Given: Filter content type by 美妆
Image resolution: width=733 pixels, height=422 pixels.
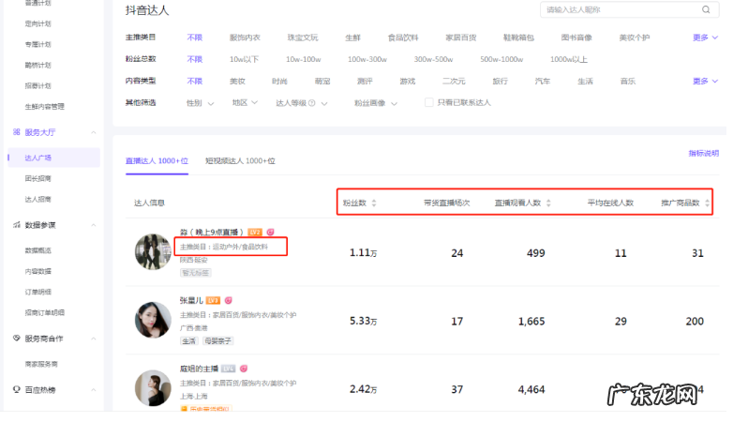Looking at the screenshot, I should pos(237,81).
